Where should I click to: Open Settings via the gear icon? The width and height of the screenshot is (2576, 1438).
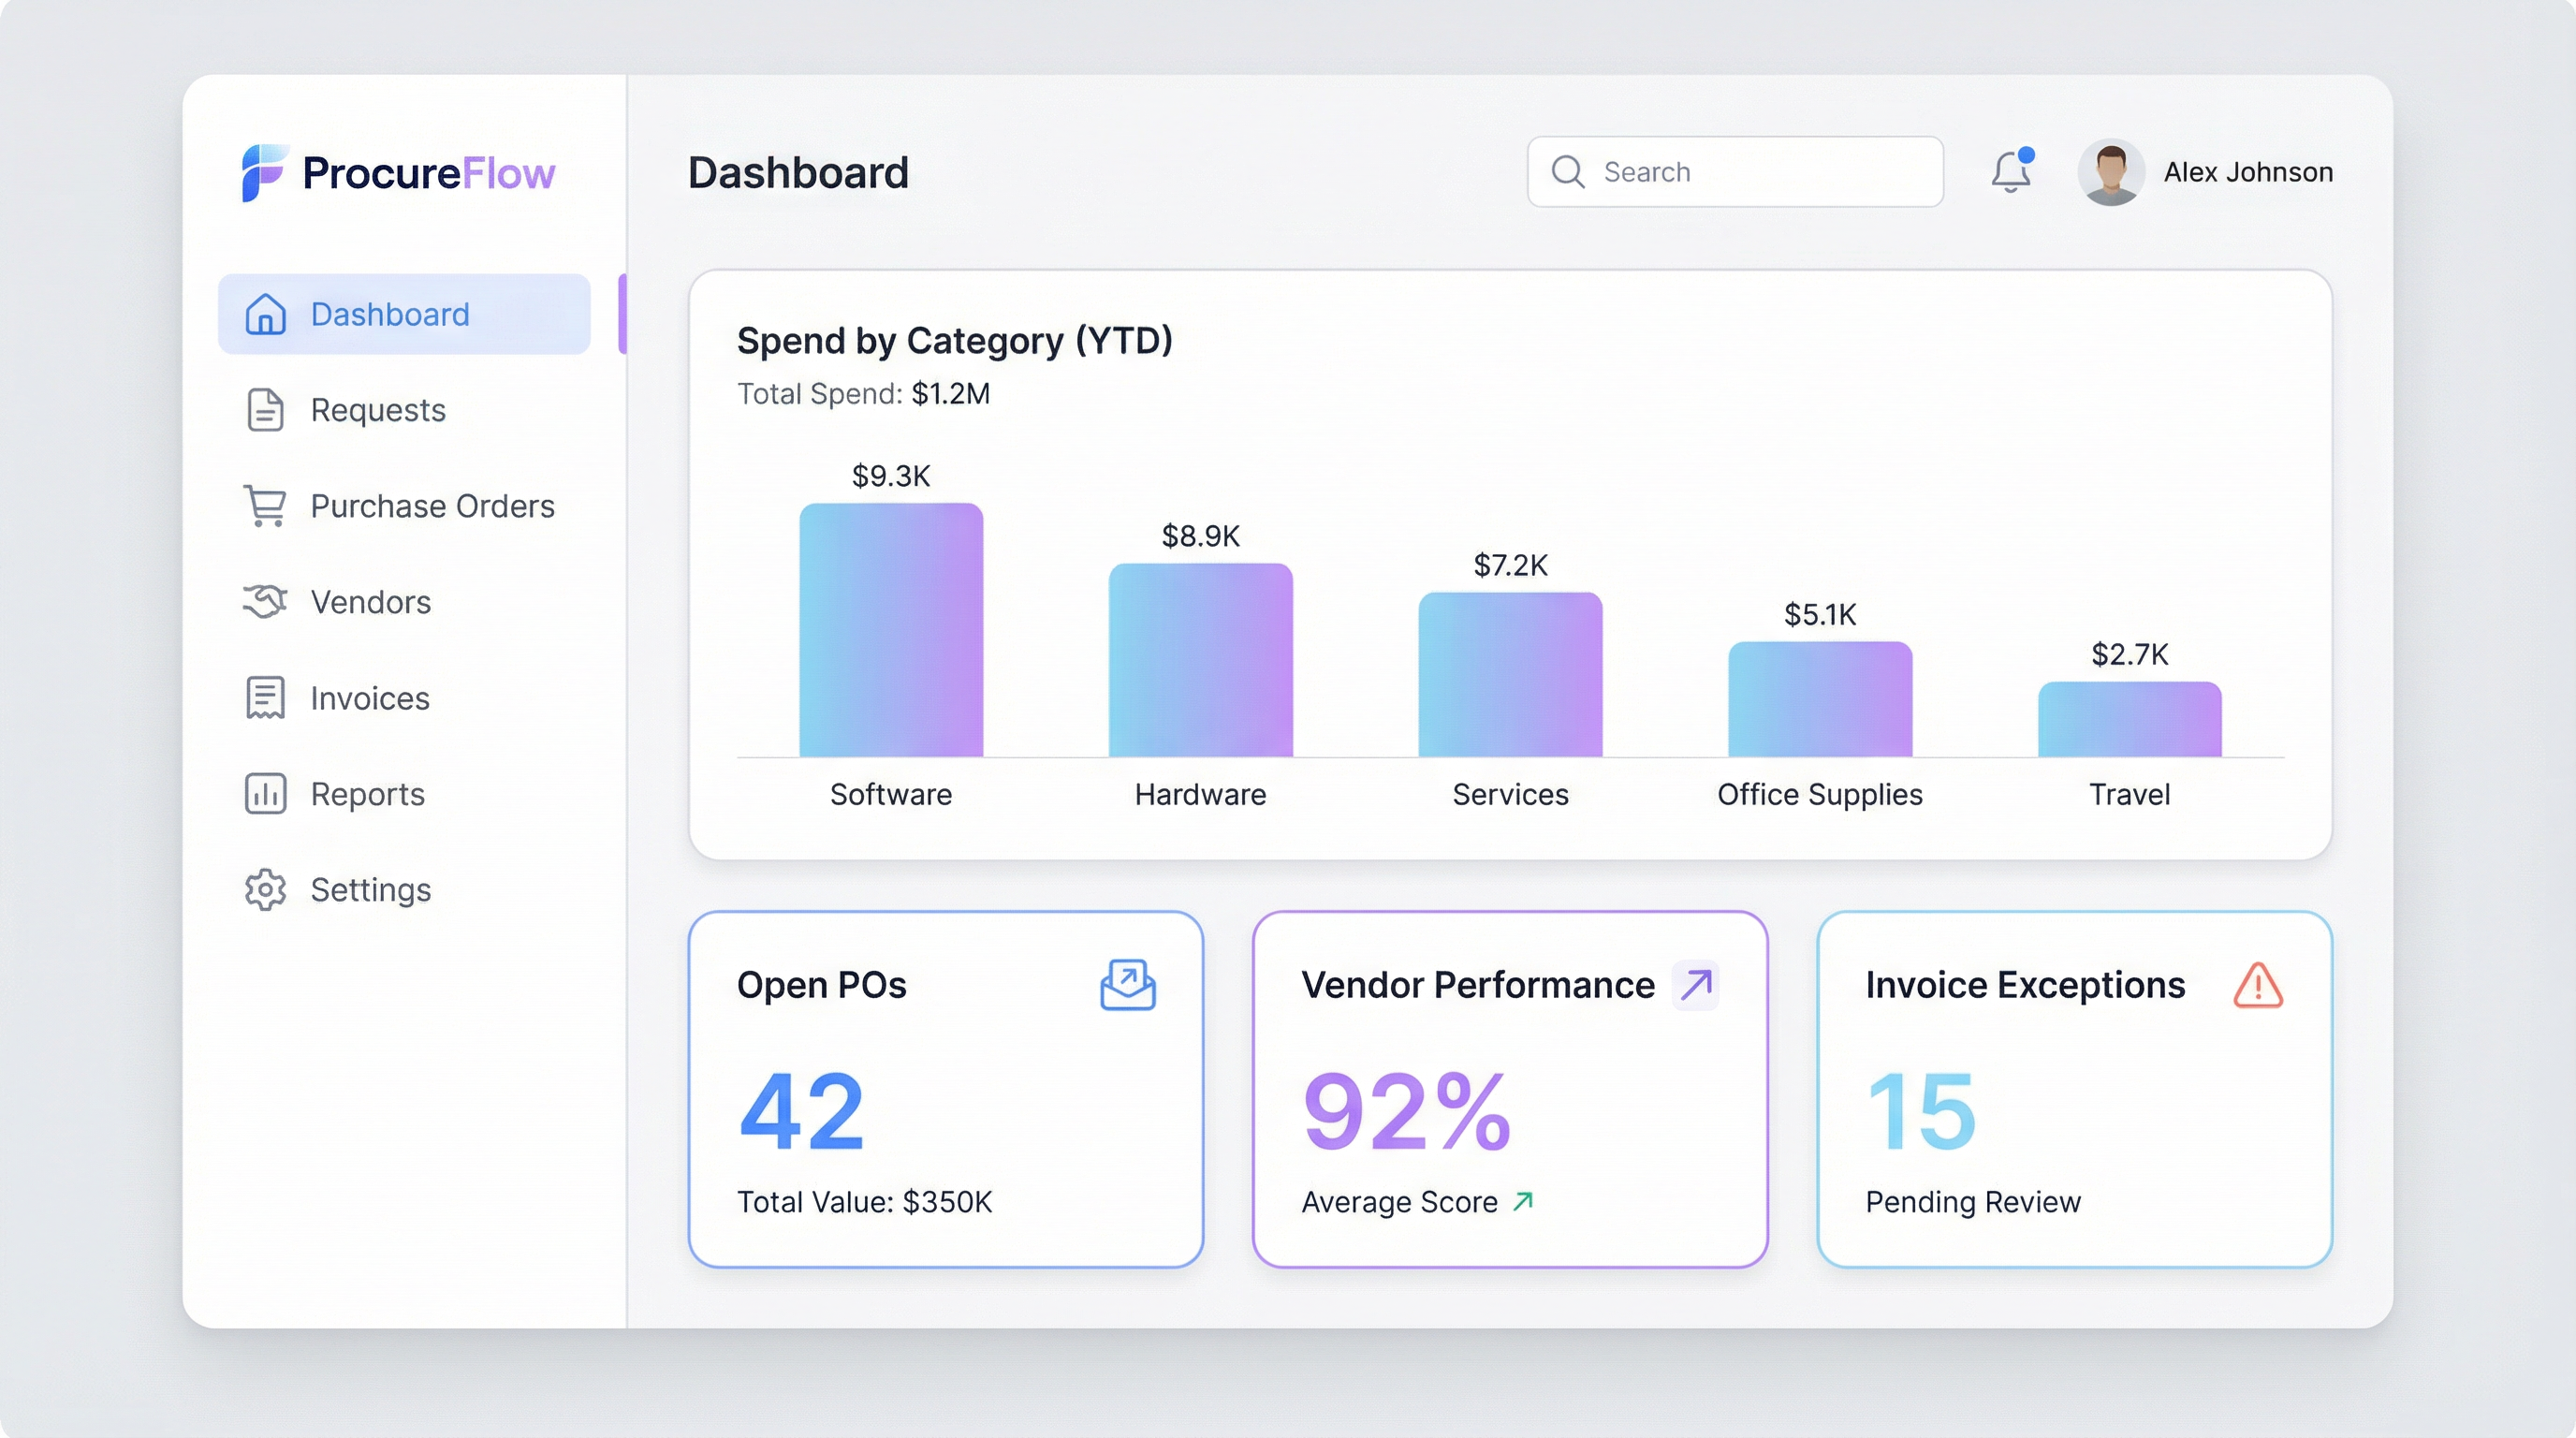coord(265,890)
